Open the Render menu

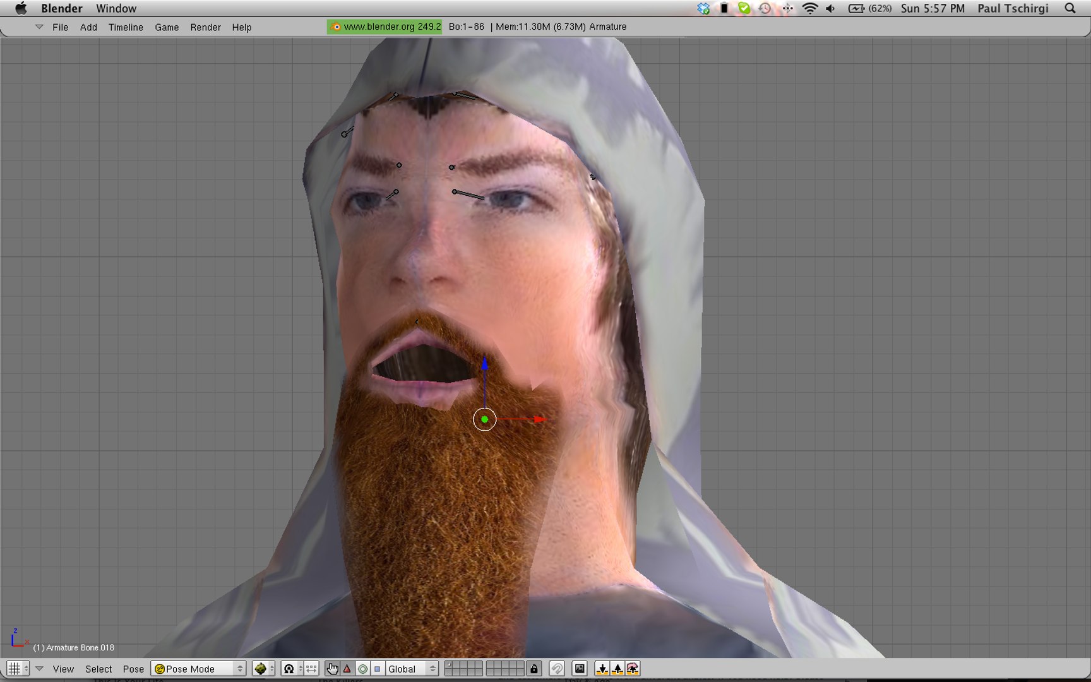pyautogui.click(x=205, y=27)
